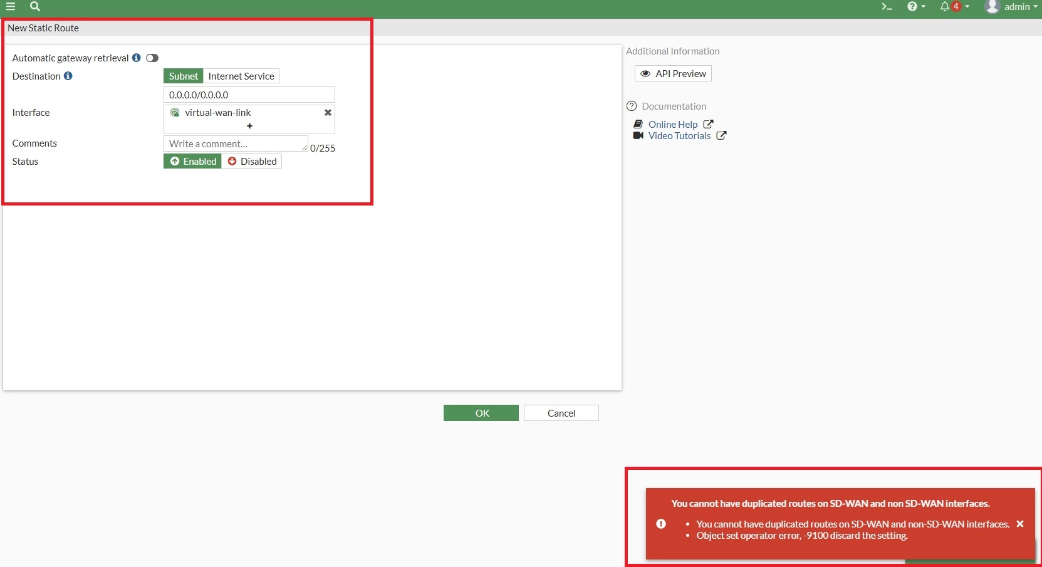Image resolution: width=1042 pixels, height=567 pixels.
Task: Open the Online Help link
Action: coord(673,124)
